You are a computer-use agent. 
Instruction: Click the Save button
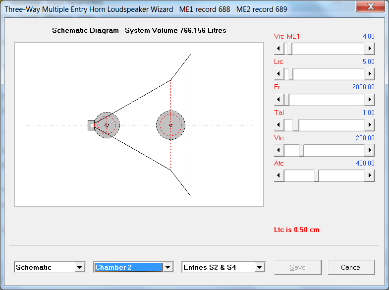coord(298,267)
